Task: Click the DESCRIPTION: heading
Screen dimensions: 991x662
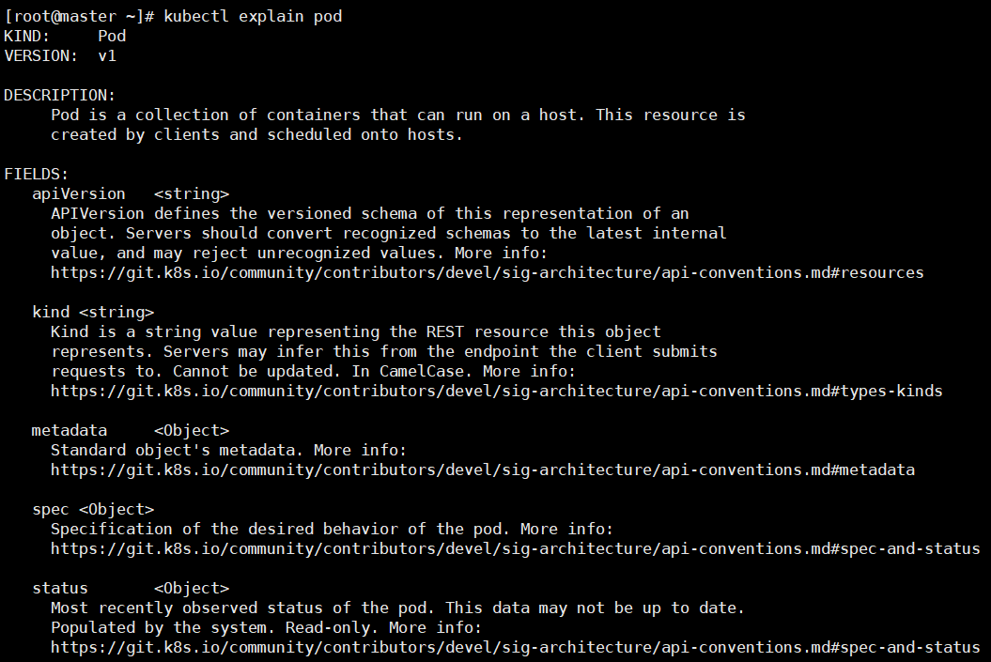Action: (x=60, y=96)
